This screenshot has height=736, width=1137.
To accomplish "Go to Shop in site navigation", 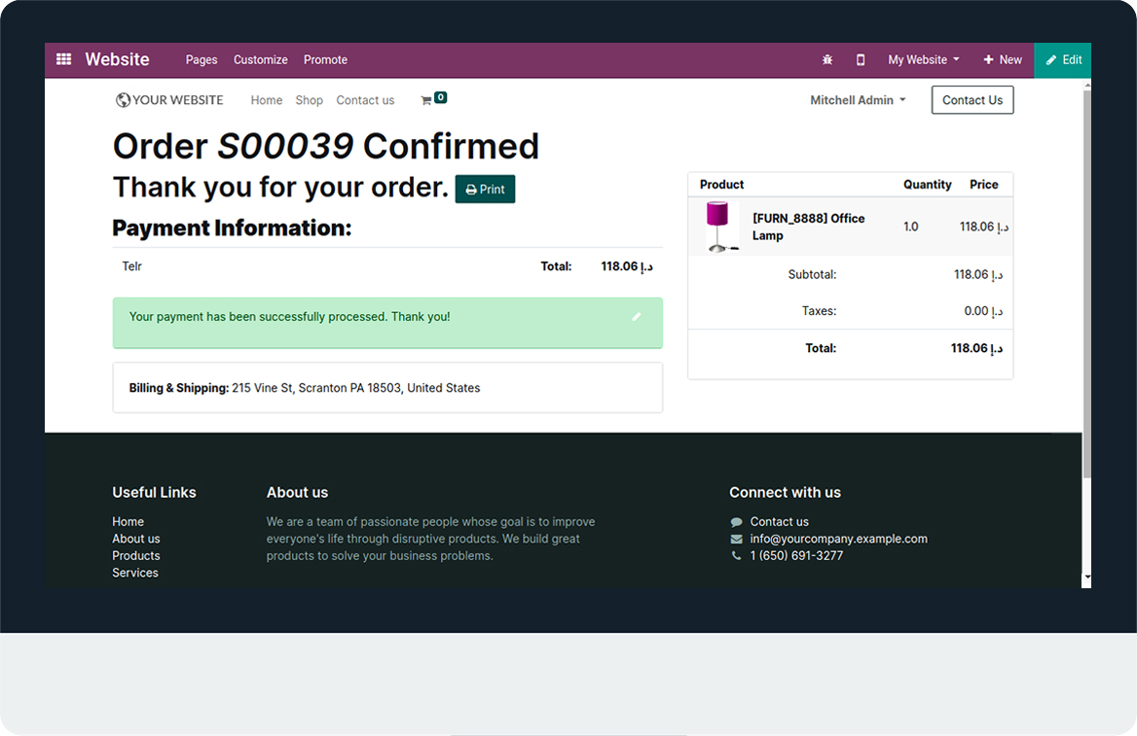I will click(x=309, y=100).
